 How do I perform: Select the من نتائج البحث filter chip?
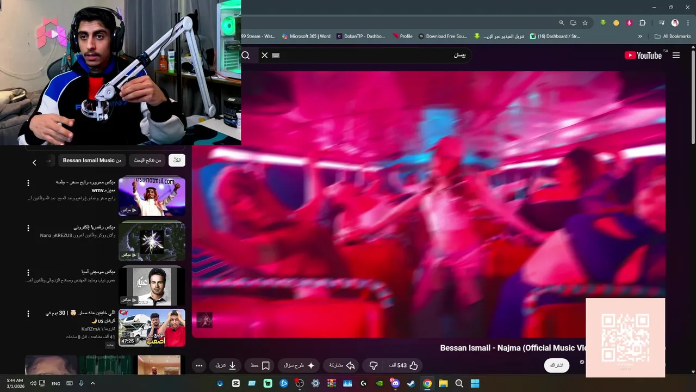(x=147, y=160)
